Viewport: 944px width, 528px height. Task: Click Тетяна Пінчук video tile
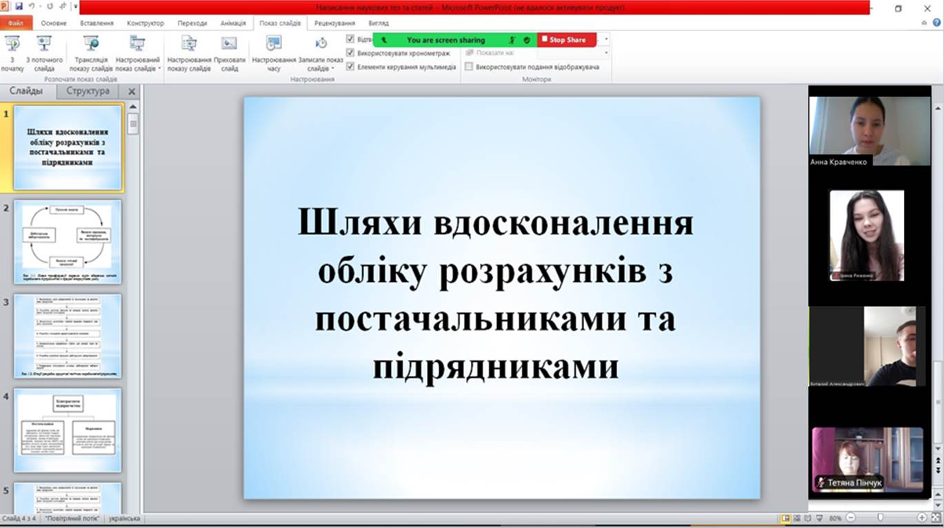click(x=867, y=460)
